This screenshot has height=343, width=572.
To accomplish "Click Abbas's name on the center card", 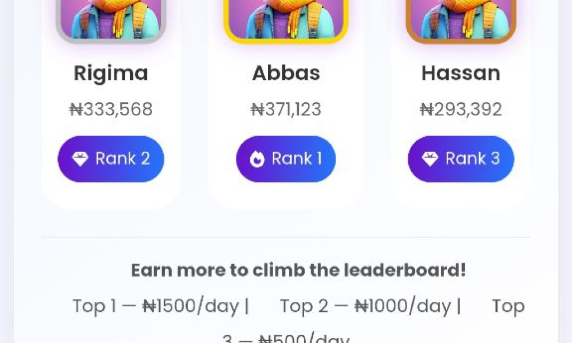I will pos(285,73).
